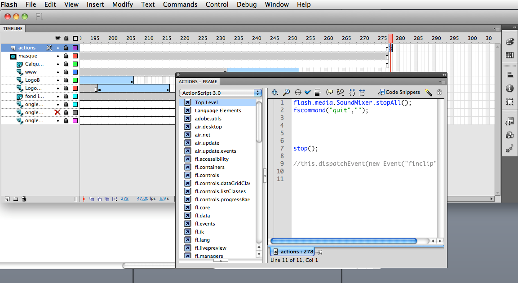Collapse the Actions panel to icons

tap(444, 75)
